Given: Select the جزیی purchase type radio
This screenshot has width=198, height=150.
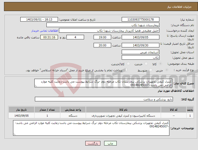Looking at the screenshot, I should (x=167, y=70).
